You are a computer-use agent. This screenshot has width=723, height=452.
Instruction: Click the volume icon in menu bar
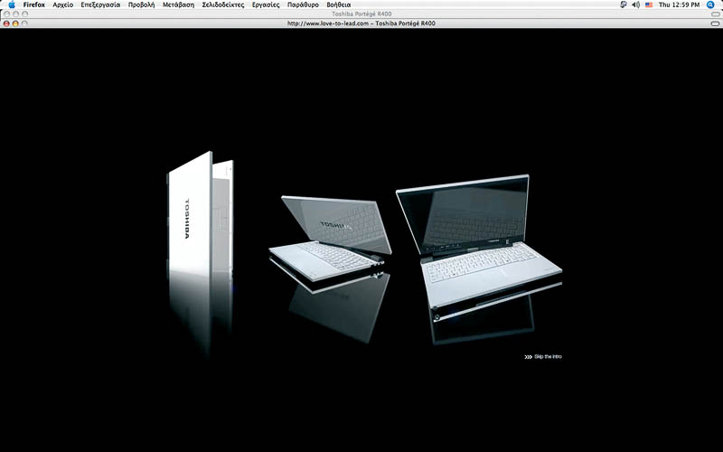pyautogui.click(x=636, y=5)
